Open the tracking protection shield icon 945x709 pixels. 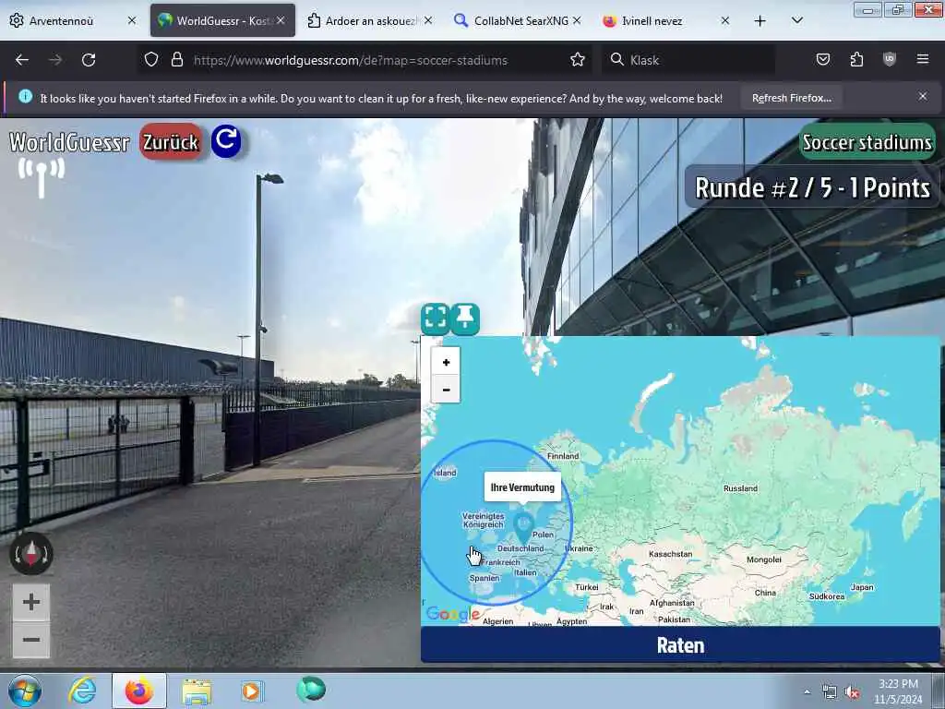pos(151,60)
